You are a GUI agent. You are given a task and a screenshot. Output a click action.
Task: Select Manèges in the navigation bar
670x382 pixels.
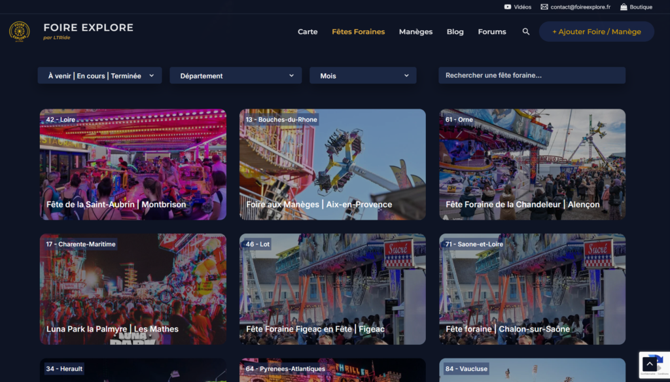(x=415, y=31)
